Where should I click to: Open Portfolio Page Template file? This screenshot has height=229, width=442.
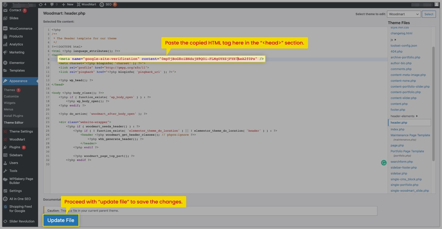tap(407, 151)
